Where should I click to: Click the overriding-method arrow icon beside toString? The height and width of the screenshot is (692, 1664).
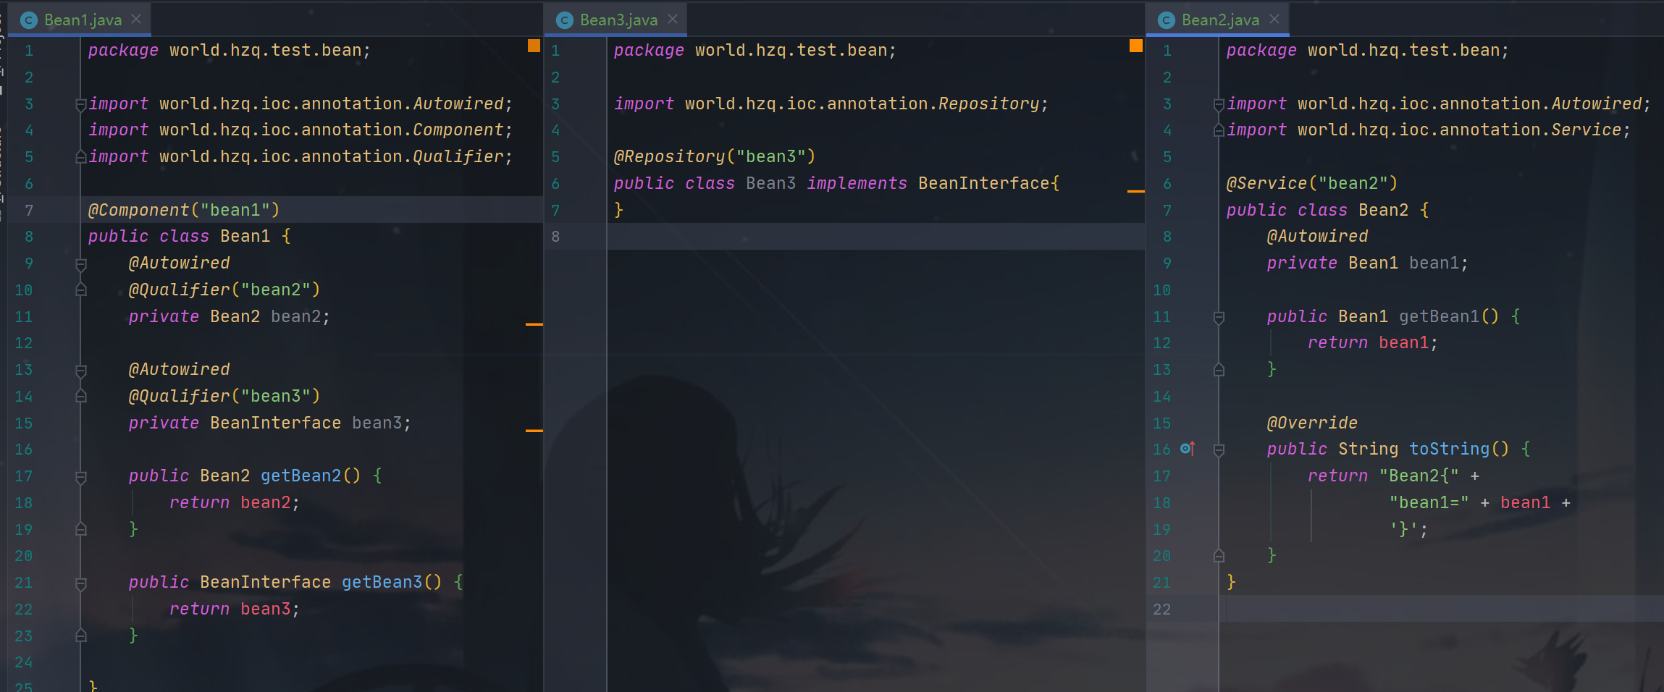coord(1187,449)
